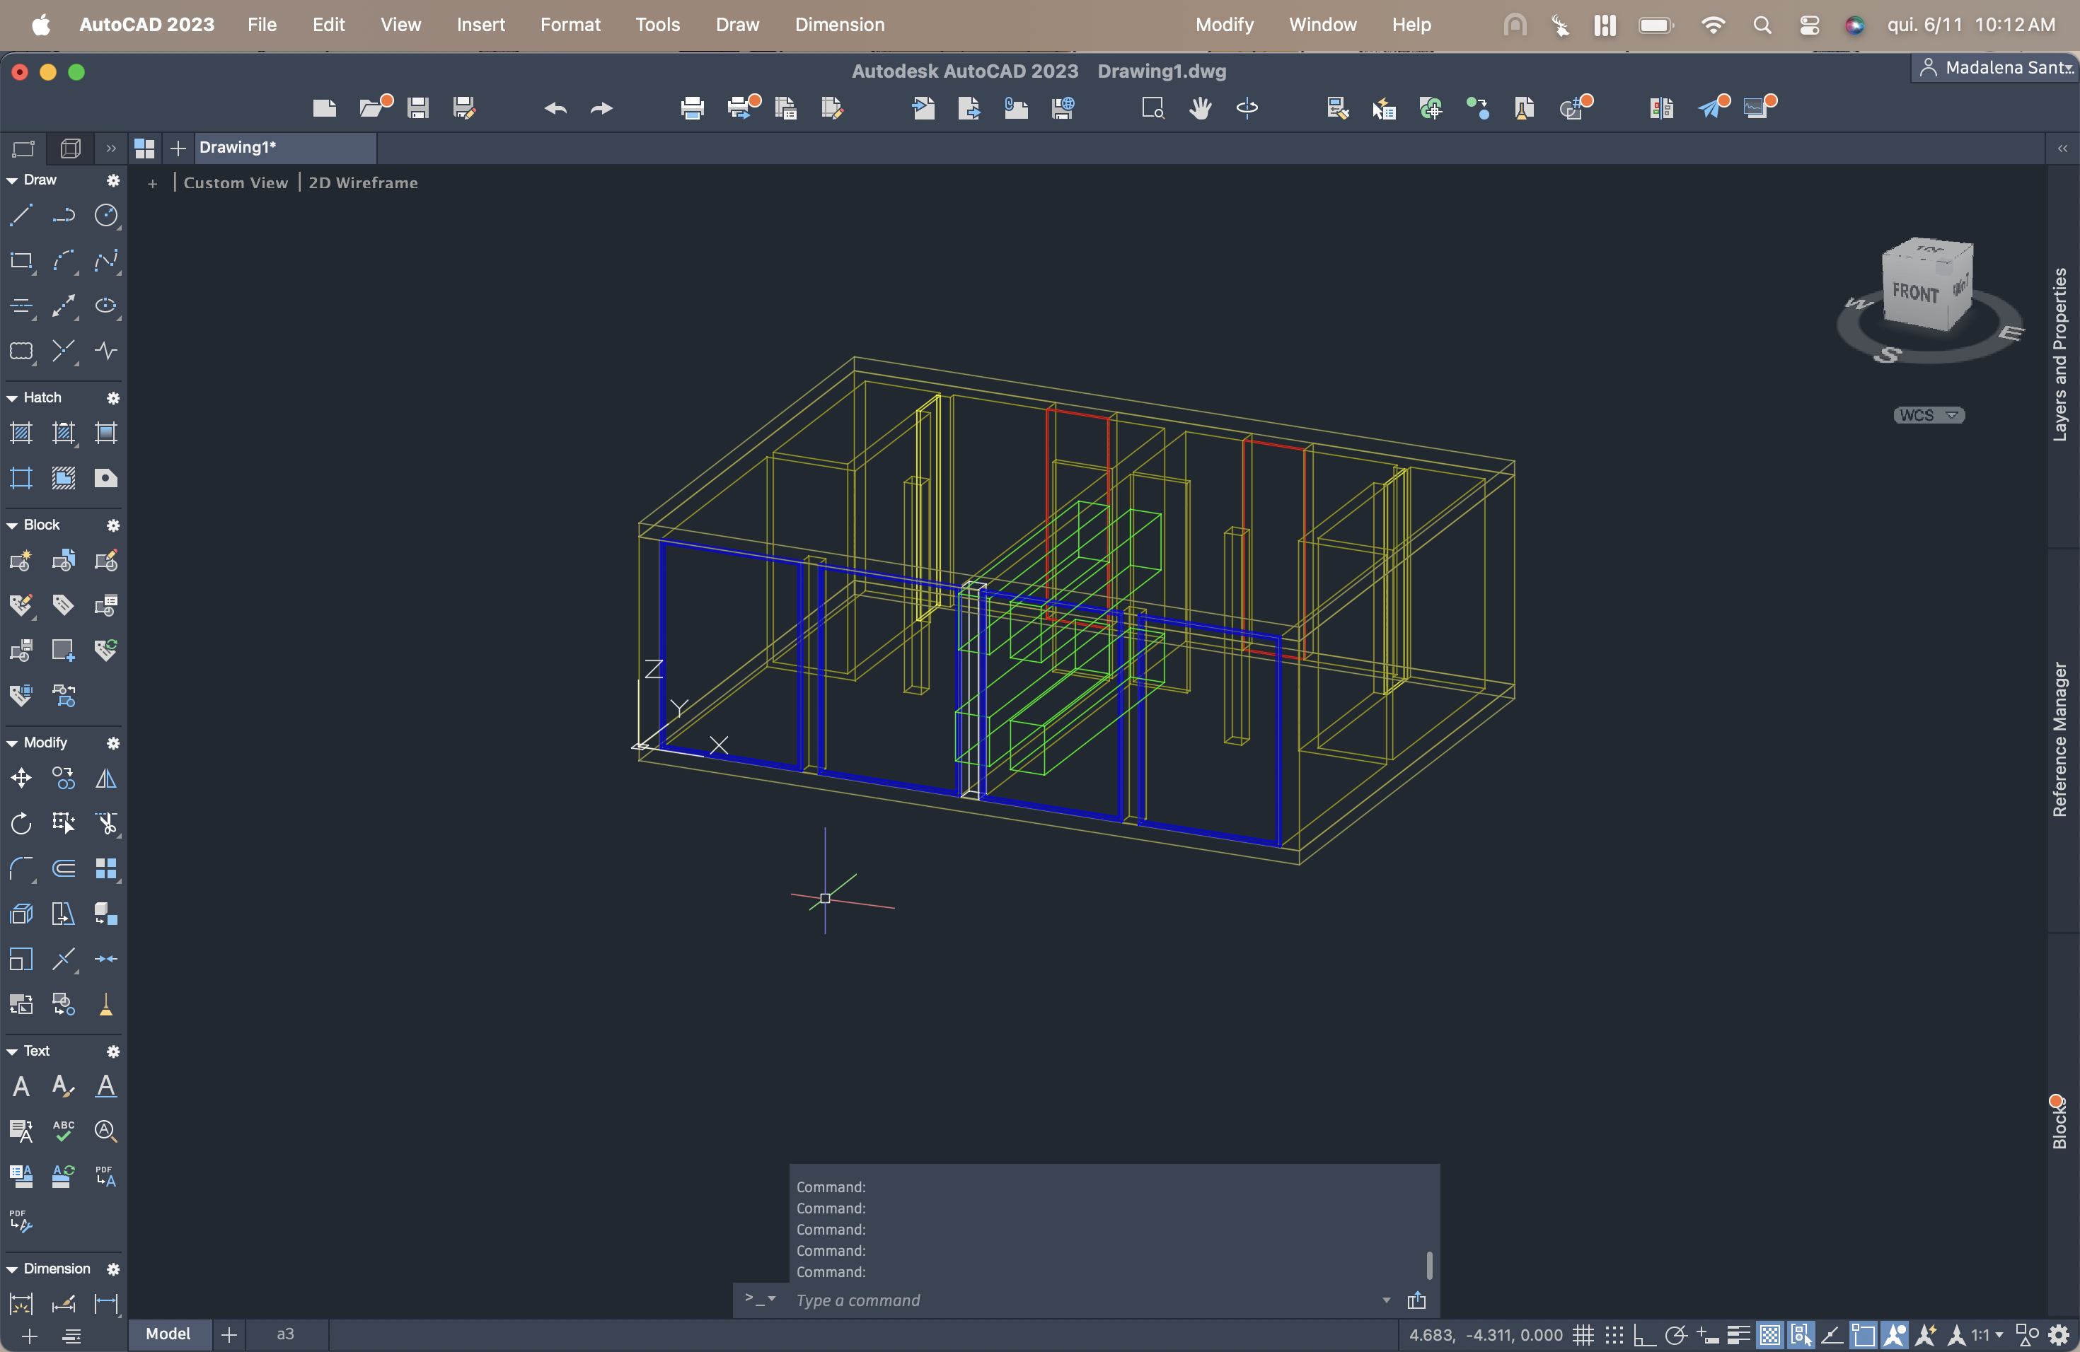
Task: Collapse the Hatch panel section
Action: (x=12, y=397)
